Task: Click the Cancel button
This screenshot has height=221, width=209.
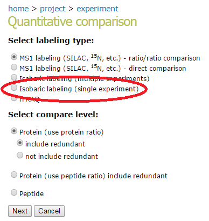Action: [49, 211]
